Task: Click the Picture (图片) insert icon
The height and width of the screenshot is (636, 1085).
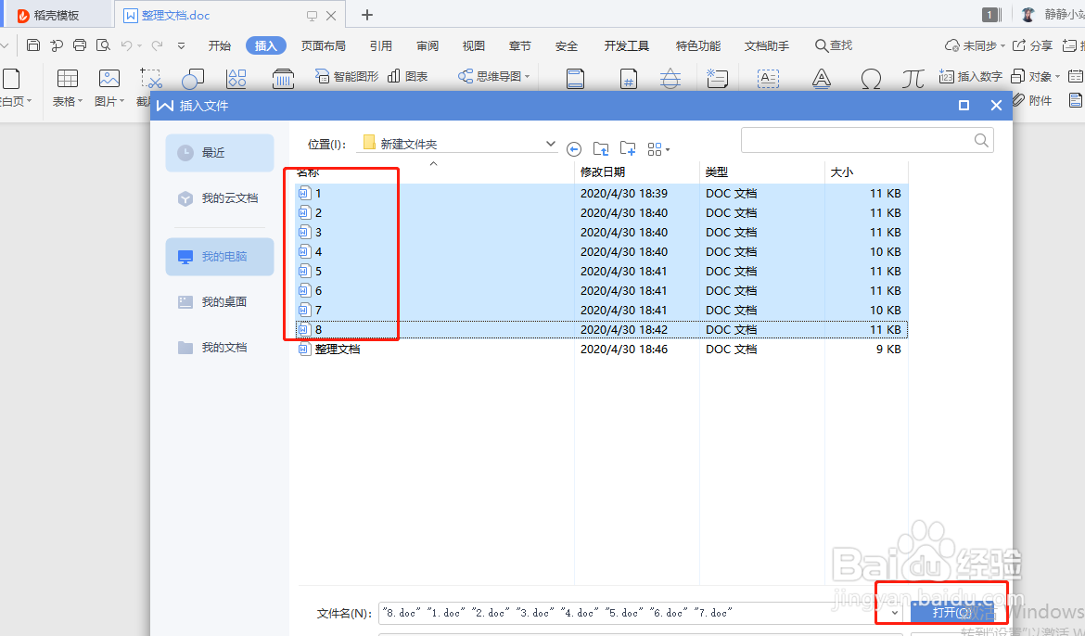Action: point(109,79)
